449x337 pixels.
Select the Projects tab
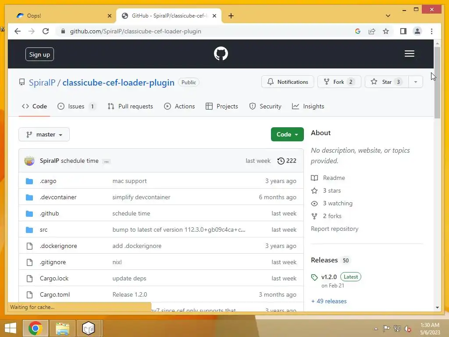point(222,106)
